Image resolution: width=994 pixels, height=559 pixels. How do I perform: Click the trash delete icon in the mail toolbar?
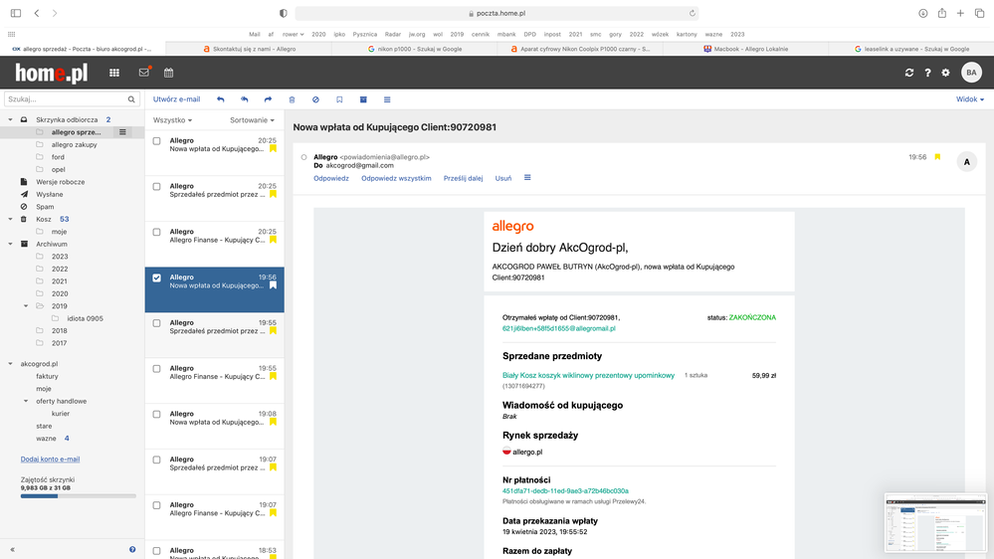tap(292, 99)
